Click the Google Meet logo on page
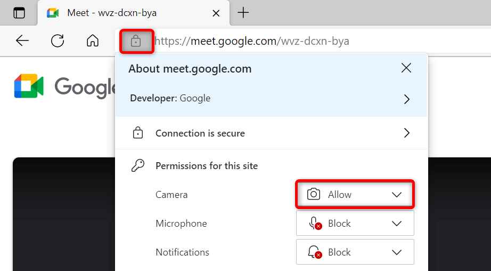This screenshot has width=491, height=271. point(29,86)
